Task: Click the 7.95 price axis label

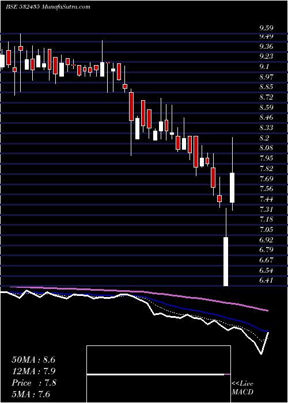Action: [266, 158]
